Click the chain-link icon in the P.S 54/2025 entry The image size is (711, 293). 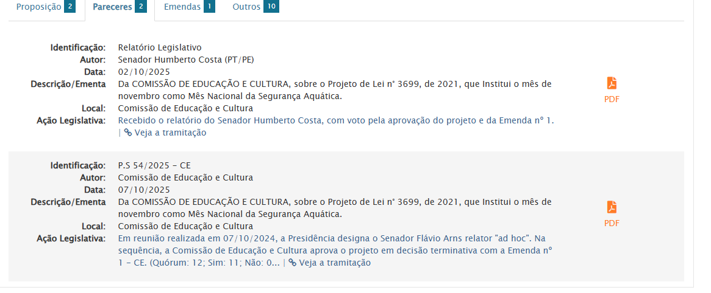point(293,263)
